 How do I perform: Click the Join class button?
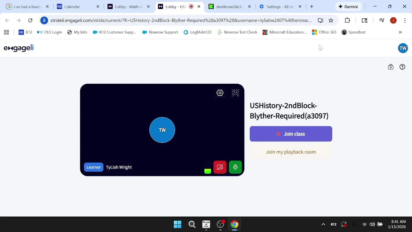coord(291,134)
